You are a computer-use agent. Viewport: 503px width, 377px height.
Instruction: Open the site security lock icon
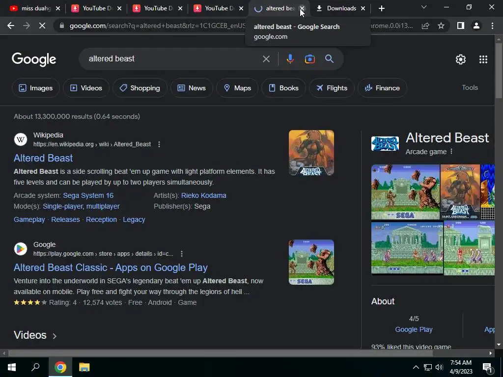point(62,26)
